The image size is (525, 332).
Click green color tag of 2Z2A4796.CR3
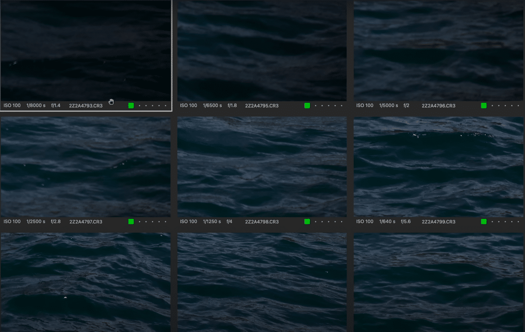click(484, 105)
